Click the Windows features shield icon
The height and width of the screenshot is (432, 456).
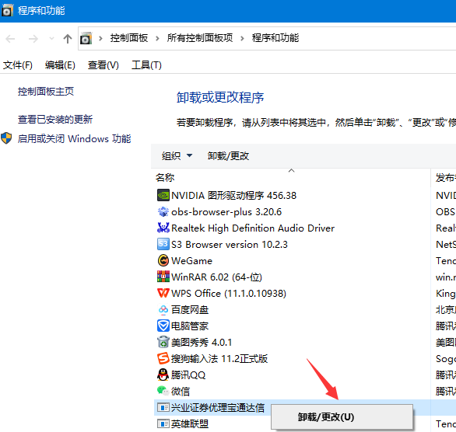[6, 138]
